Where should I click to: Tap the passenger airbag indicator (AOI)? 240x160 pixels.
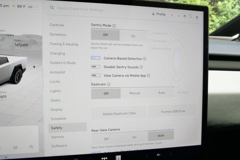(33, 7)
